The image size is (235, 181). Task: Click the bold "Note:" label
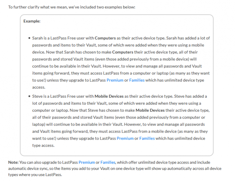point(13,162)
